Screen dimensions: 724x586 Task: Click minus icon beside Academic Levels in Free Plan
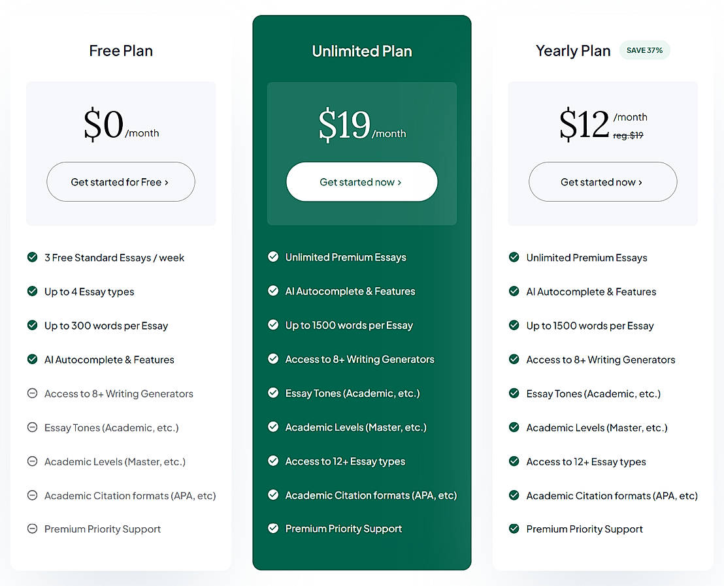[x=32, y=461]
